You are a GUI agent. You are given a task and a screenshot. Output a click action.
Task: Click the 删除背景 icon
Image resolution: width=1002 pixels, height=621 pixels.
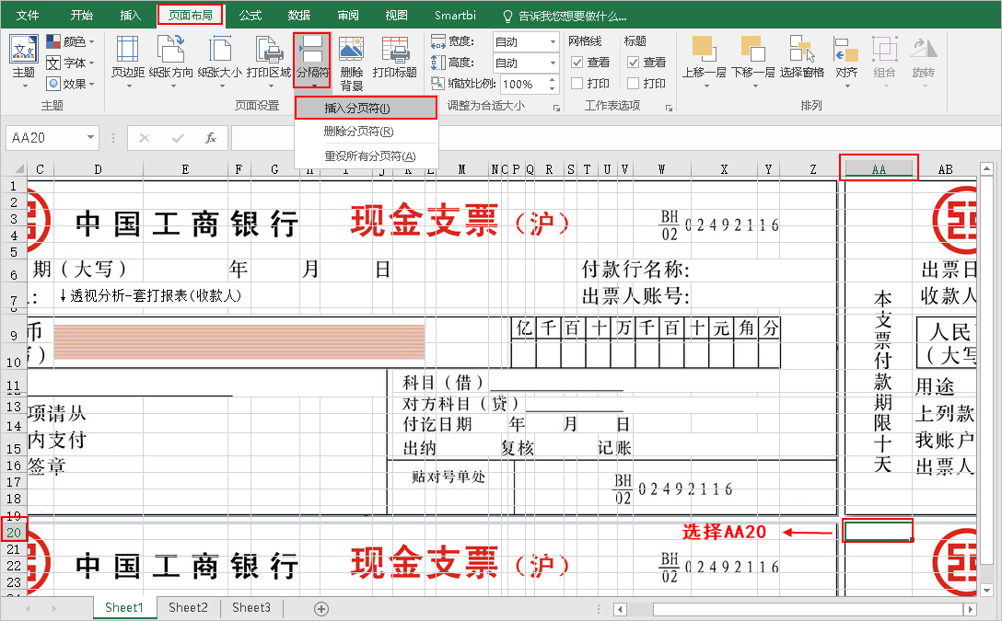coord(352,49)
